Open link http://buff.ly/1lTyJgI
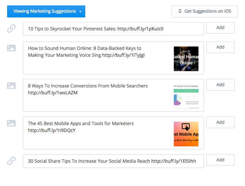Image resolution: width=245 pixels, height=186 pixels. 123,55
